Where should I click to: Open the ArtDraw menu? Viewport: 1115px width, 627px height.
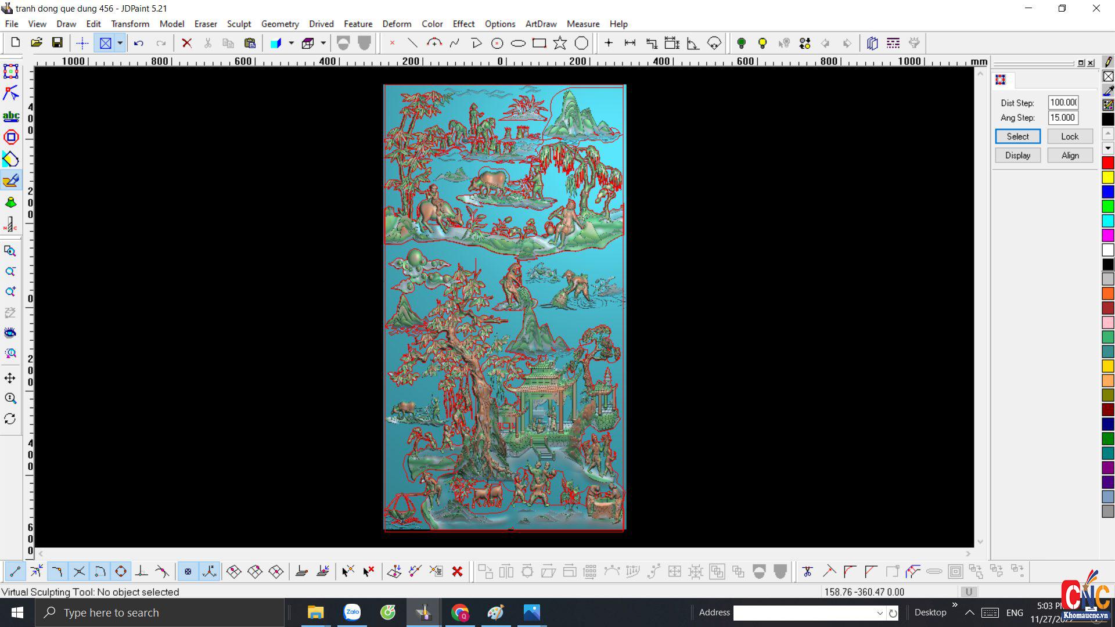coord(540,24)
